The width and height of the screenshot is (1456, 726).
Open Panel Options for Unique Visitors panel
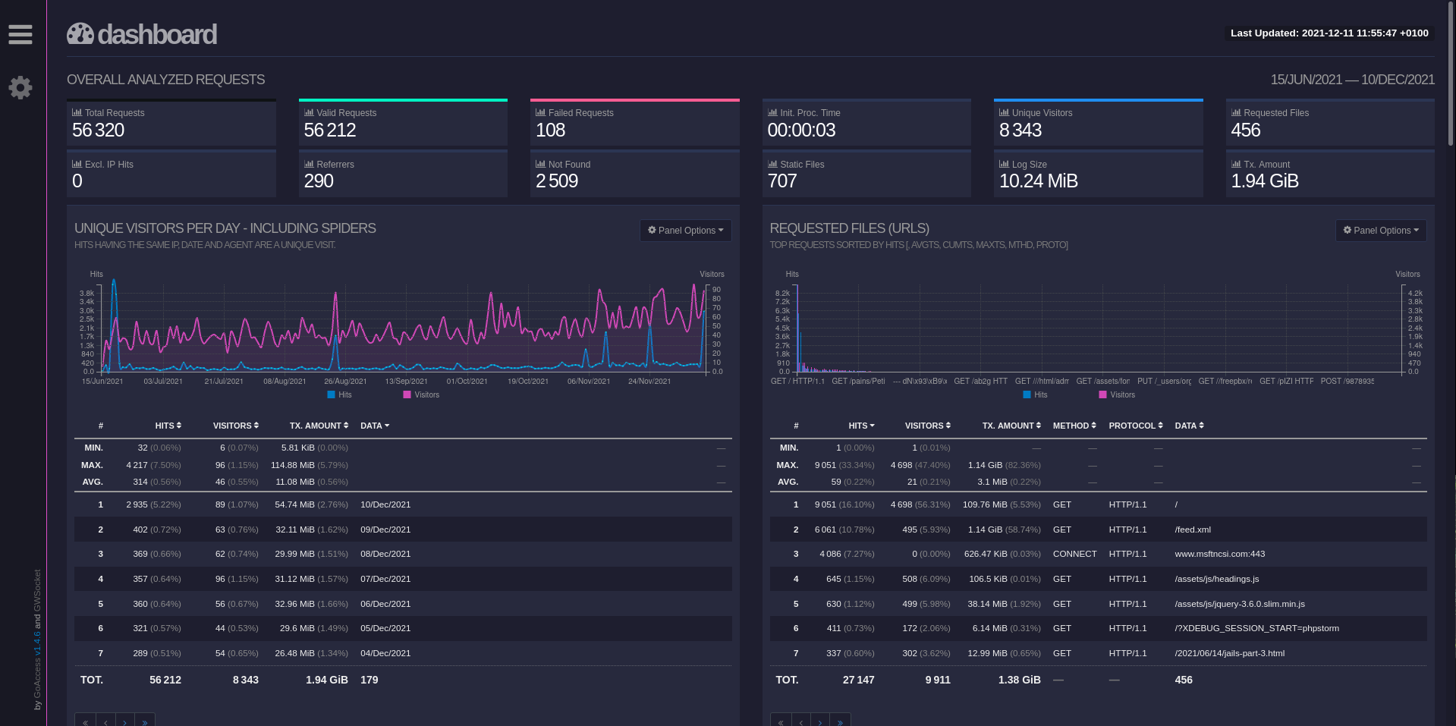coord(685,231)
